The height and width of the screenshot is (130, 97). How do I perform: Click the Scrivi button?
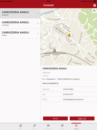coord(56,118)
